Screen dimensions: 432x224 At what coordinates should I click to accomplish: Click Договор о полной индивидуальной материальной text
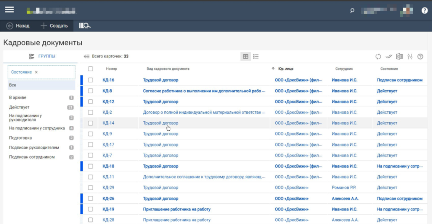click(204, 112)
